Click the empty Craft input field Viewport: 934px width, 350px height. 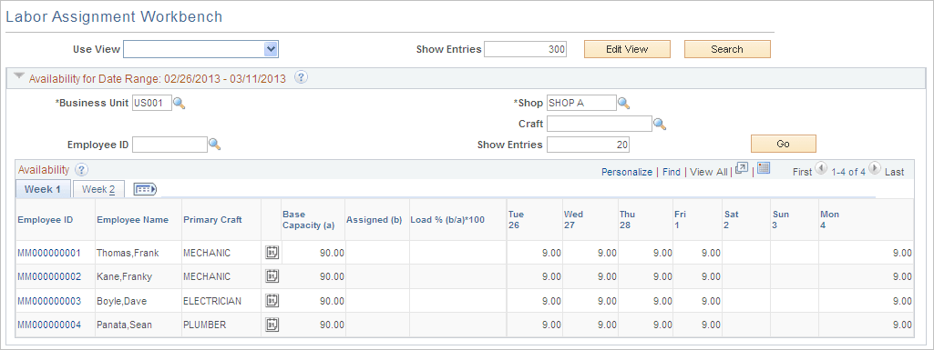600,124
